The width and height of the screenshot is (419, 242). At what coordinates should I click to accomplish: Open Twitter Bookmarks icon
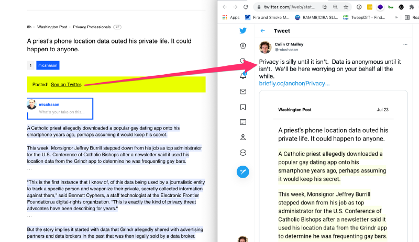243,107
